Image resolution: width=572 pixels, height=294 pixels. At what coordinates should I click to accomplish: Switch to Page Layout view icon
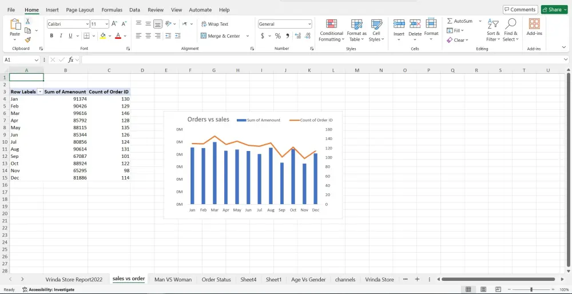tap(483, 289)
